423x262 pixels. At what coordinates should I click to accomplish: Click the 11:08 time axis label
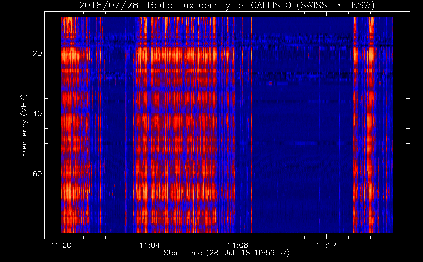coord(238,245)
